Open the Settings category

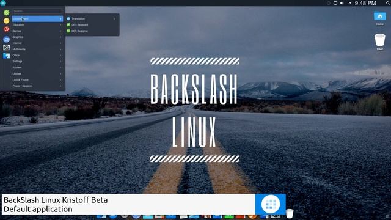tap(37, 62)
